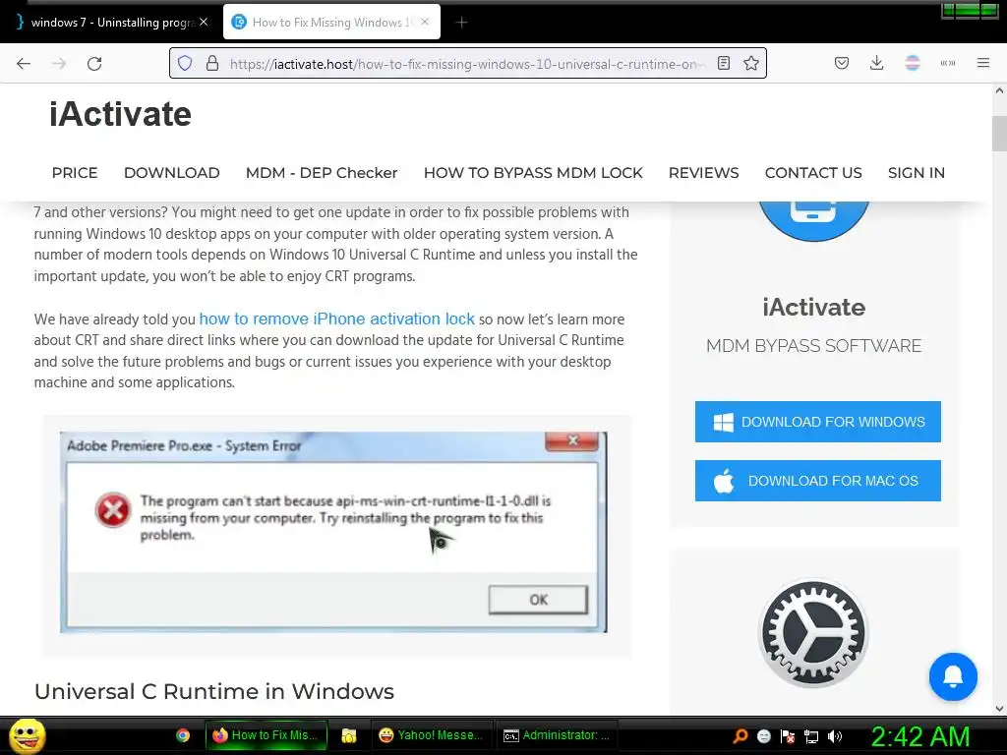Click DOWNLOAD FOR WINDOWS button
Viewport: 1007px width, 755px height.
(817, 422)
